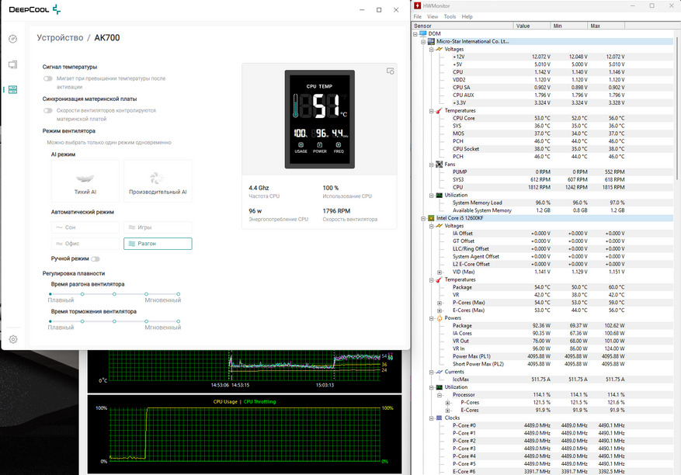The height and width of the screenshot is (475, 681).
Task: Click the screen settings icon above cooler preview
Action: click(391, 71)
